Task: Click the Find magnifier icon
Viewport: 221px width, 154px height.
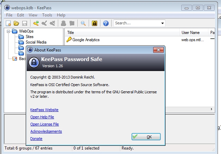Action: click(83, 23)
